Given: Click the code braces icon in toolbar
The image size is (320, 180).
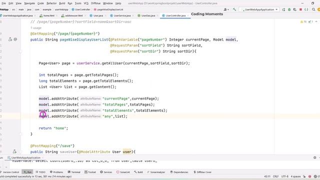Looking at the screenshot, I should tap(306, 9).
